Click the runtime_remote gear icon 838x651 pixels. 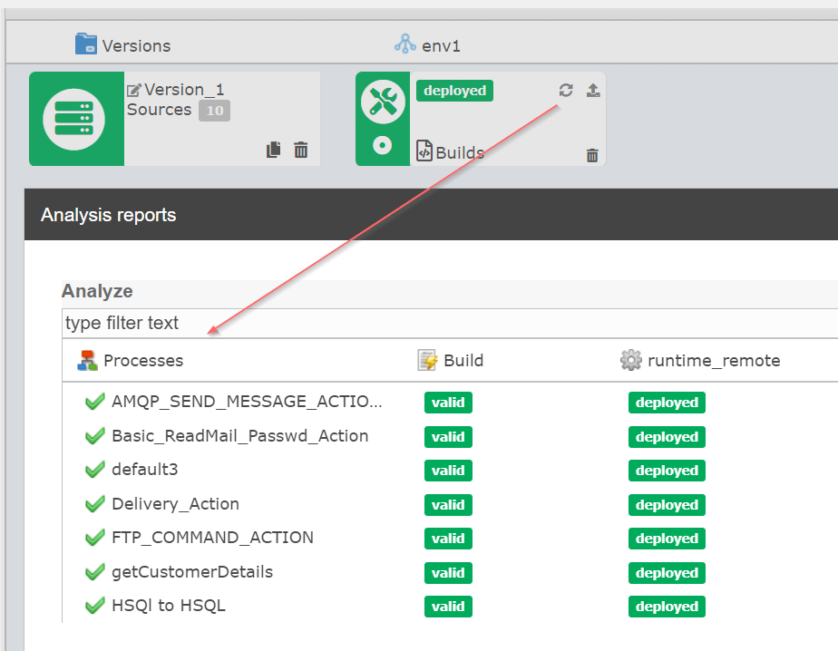pyautogui.click(x=631, y=360)
